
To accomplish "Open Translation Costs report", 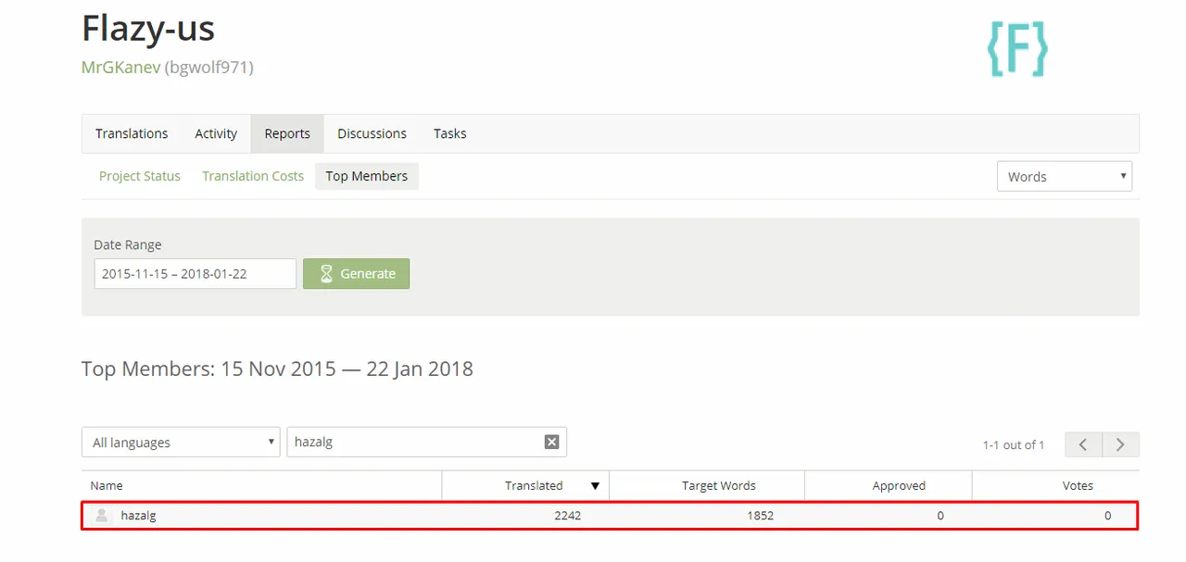I will (253, 176).
